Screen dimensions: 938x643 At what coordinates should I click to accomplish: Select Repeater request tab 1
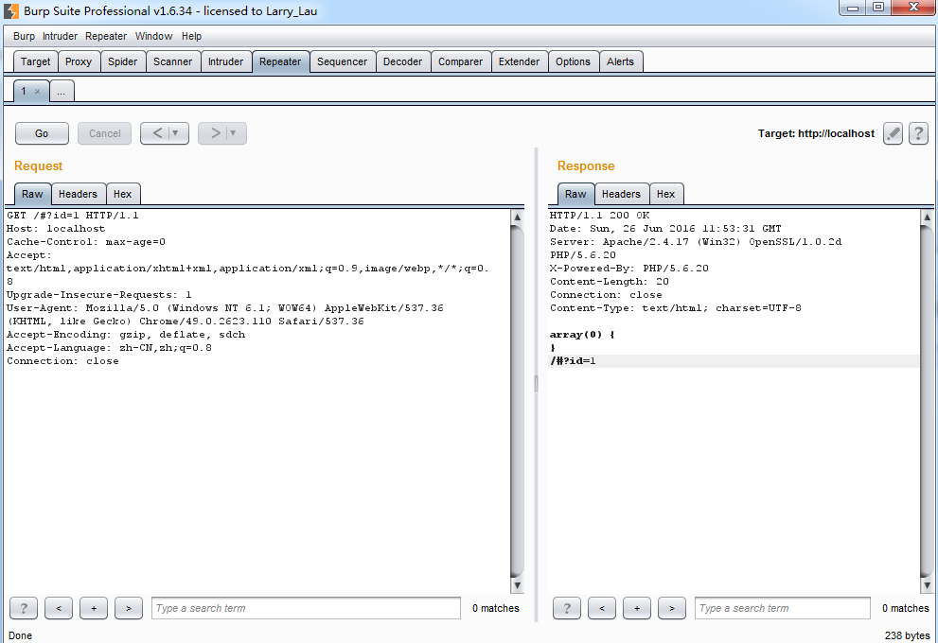coord(24,92)
